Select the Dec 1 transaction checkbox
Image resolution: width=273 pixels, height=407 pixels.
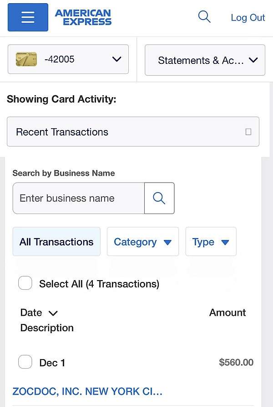[x=25, y=362]
